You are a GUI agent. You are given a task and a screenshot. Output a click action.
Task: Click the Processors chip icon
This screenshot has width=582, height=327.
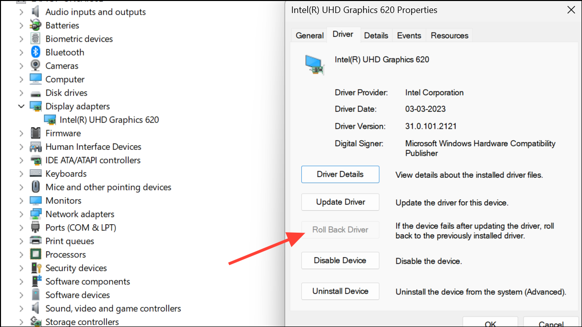click(x=35, y=254)
